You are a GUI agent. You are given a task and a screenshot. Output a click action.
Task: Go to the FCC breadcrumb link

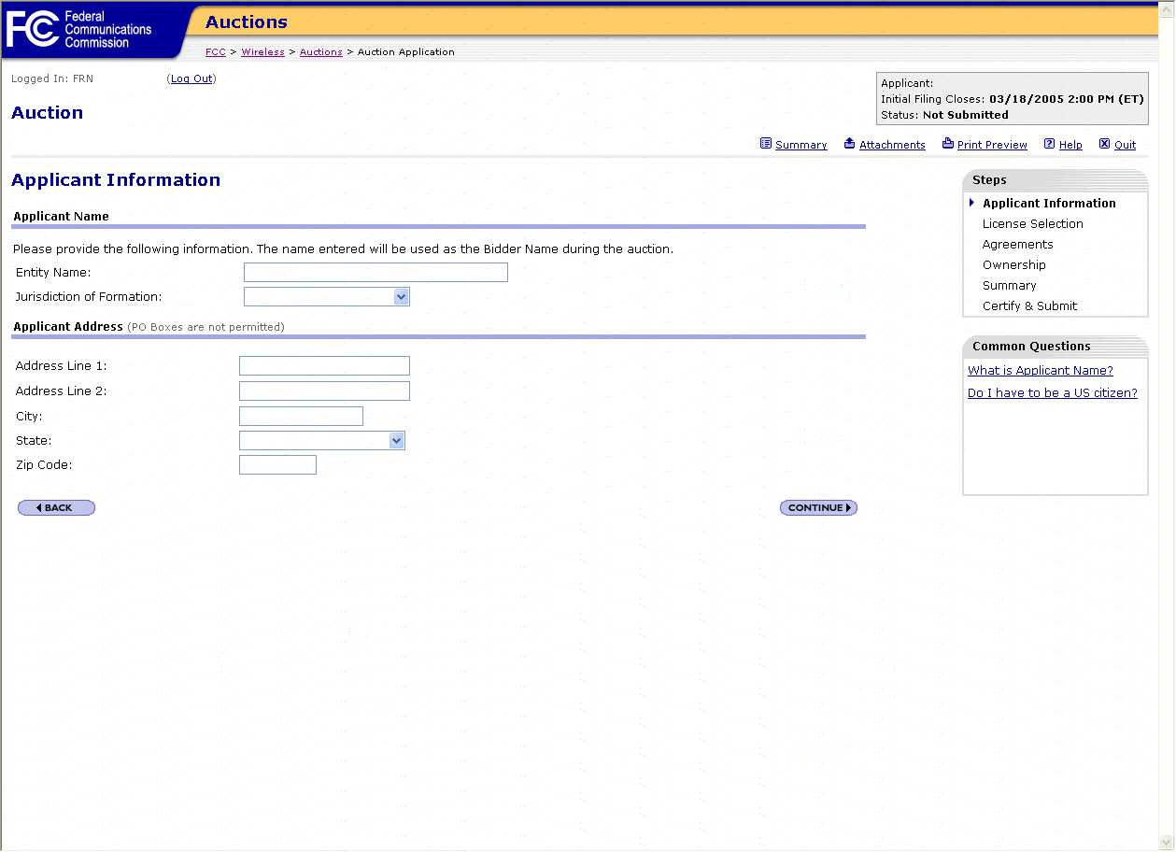click(x=216, y=52)
